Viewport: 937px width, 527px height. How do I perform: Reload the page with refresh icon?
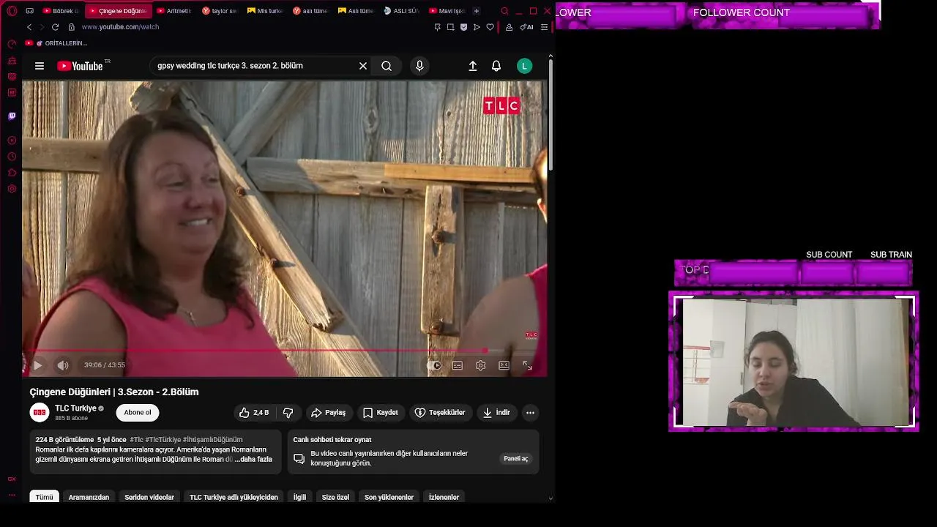point(55,27)
